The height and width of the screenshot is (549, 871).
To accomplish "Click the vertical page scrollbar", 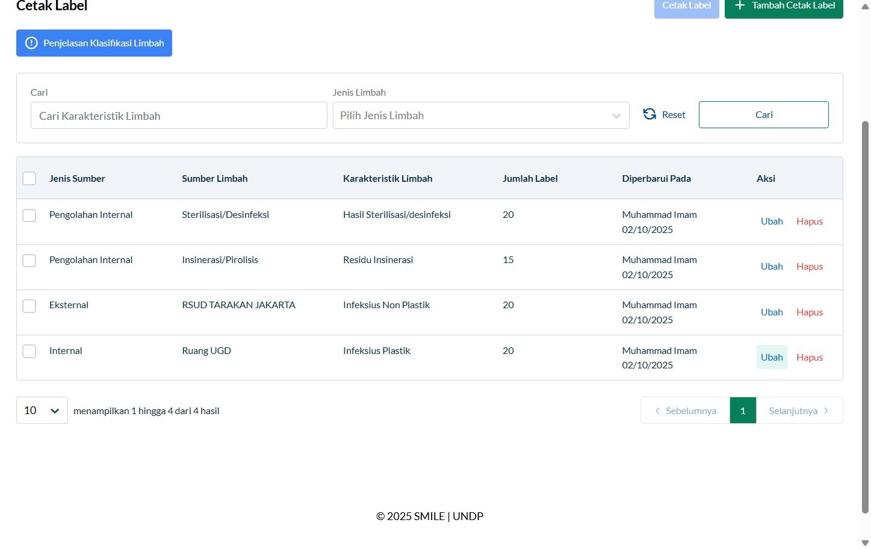I will click(x=866, y=317).
